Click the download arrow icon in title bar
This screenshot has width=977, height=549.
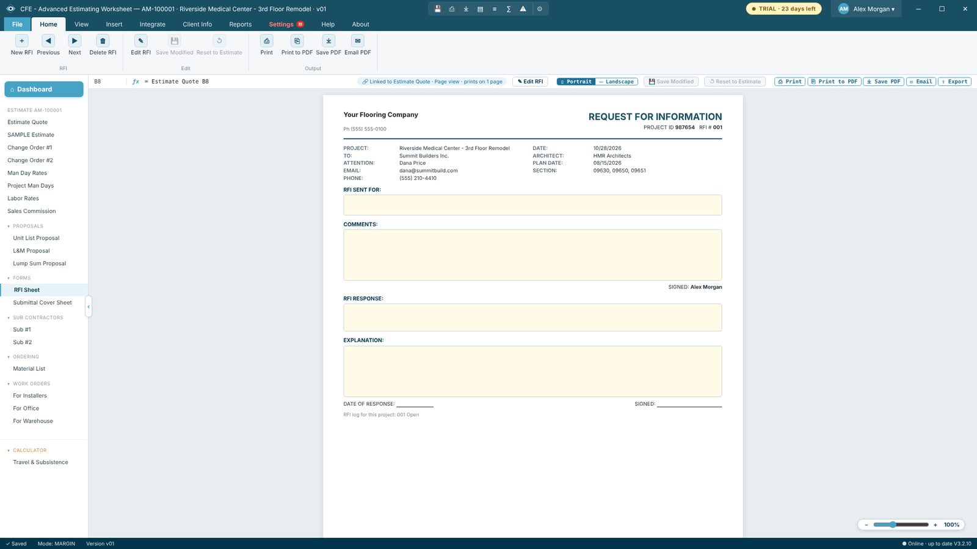tap(466, 9)
